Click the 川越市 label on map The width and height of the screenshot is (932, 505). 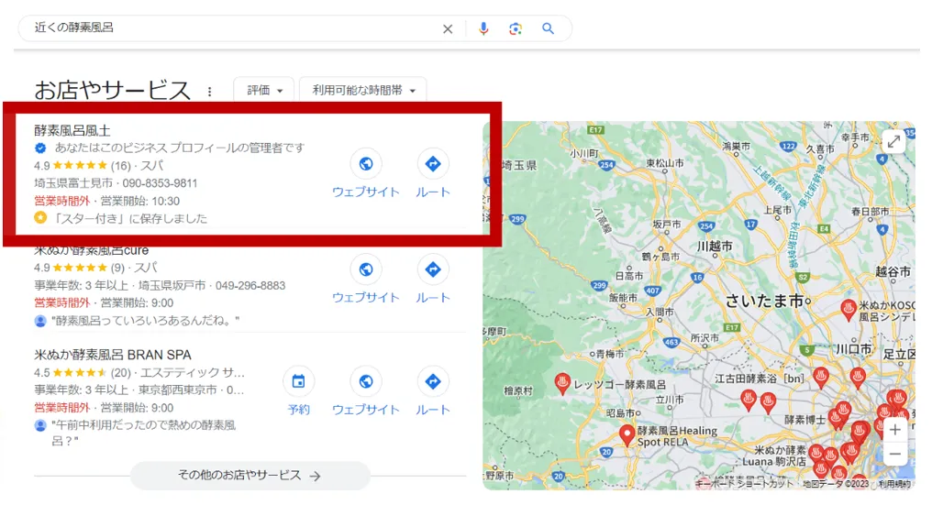pos(715,246)
